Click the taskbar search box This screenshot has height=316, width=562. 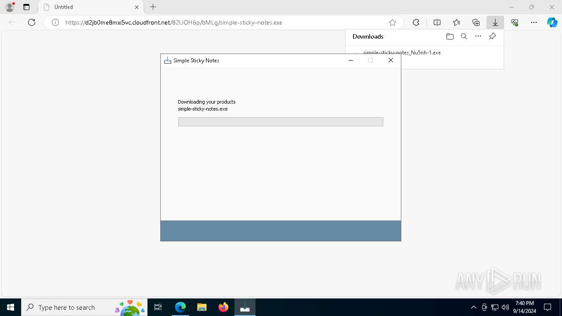(x=84, y=308)
